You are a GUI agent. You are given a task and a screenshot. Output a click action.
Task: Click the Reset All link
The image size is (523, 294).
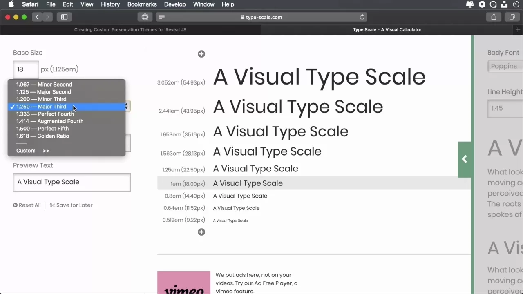27,205
